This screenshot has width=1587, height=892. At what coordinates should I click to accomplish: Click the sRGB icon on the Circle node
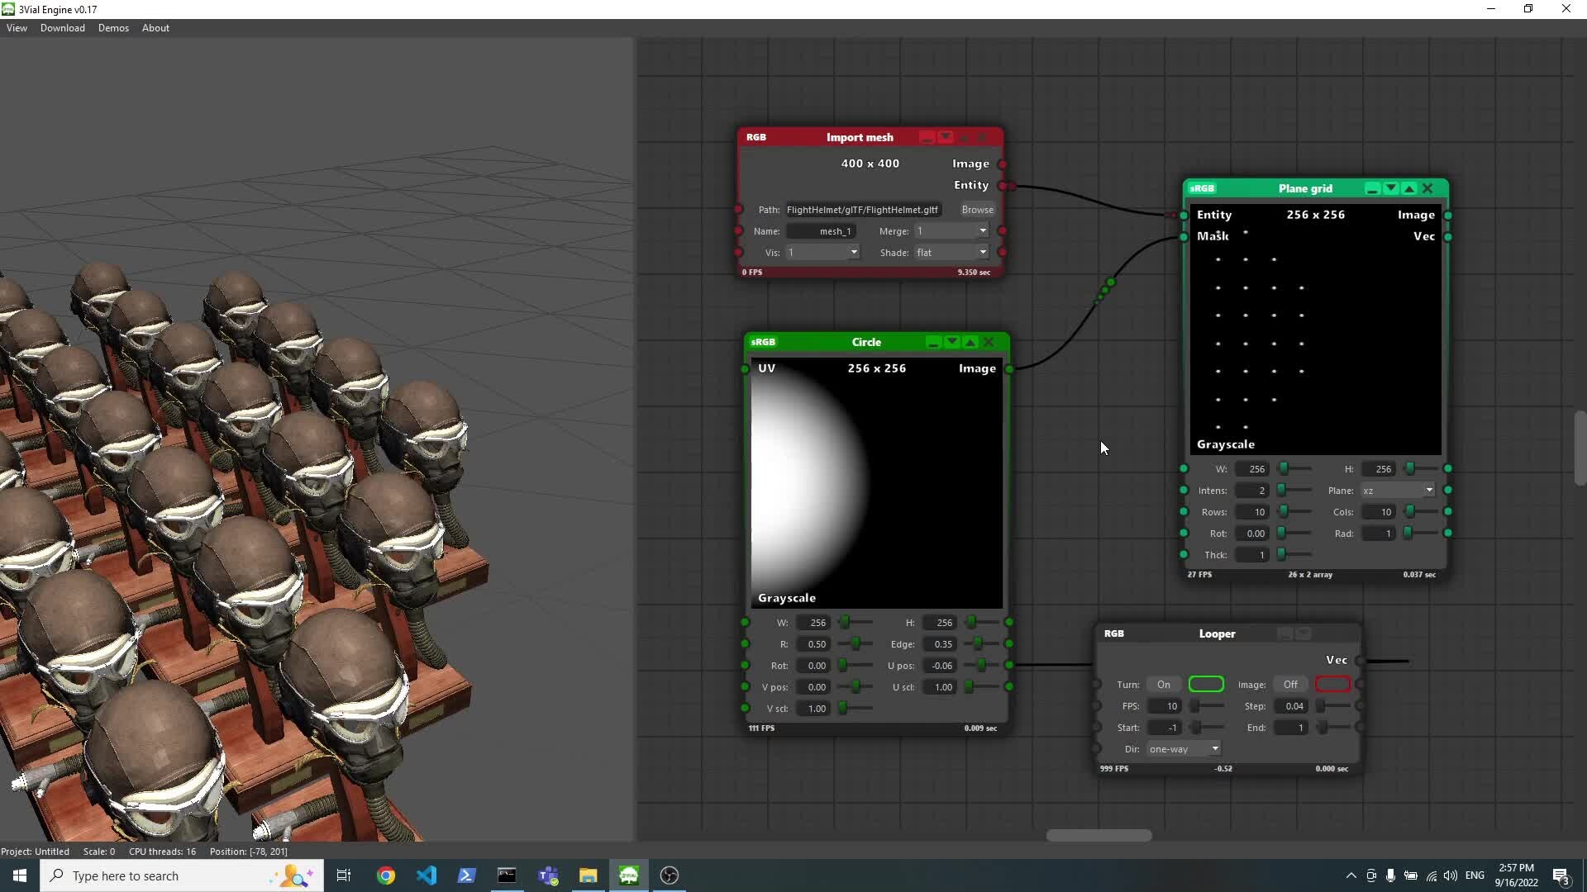763,342
